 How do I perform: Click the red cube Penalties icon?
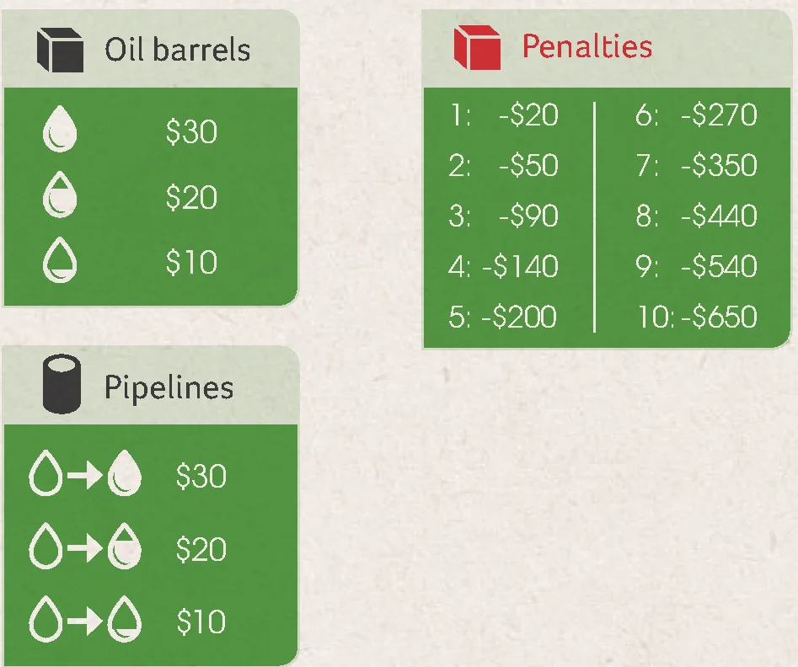click(477, 47)
